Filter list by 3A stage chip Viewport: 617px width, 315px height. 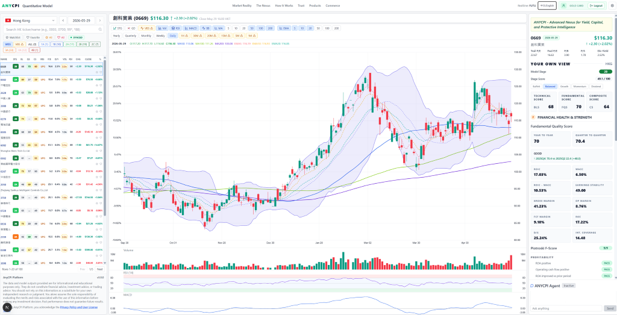tap(9, 50)
